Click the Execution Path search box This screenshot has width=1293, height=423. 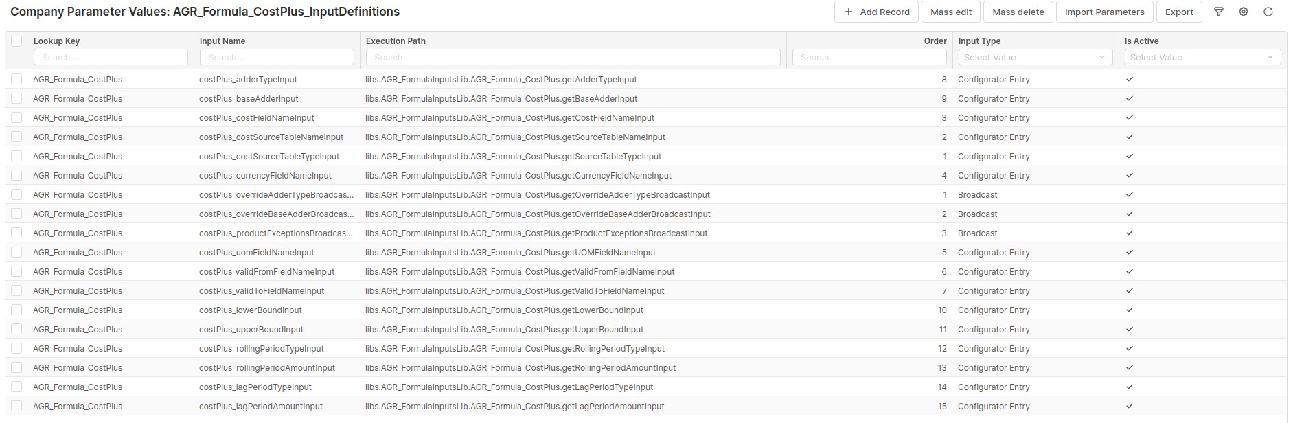(573, 57)
